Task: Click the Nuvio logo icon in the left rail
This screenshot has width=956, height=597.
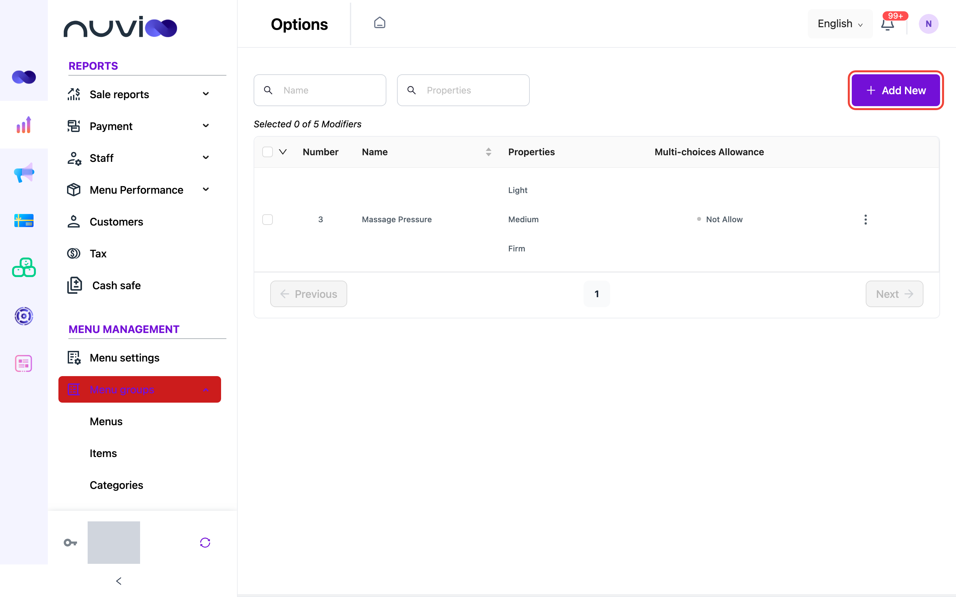Action: (x=24, y=77)
